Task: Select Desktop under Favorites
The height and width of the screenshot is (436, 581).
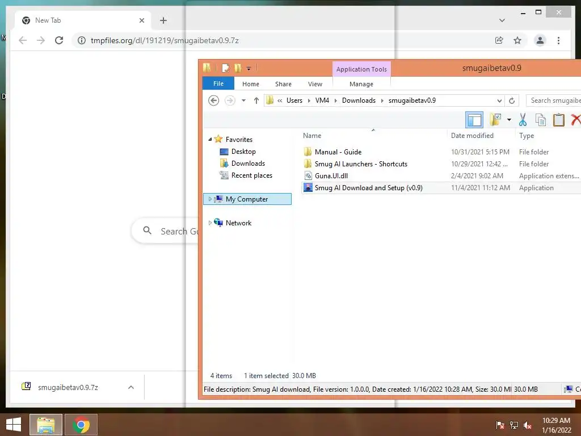Action: tap(243, 151)
